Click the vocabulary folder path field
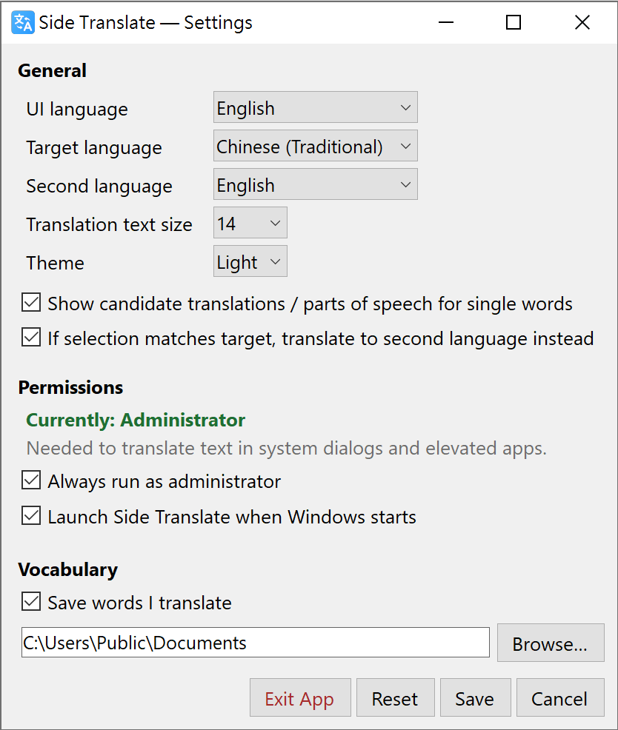This screenshot has height=730, width=618. click(x=256, y=643)
